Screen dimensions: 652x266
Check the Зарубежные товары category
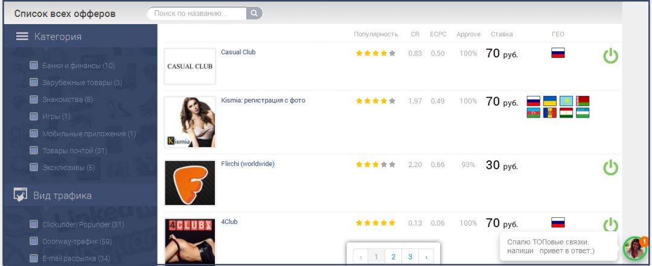tap(34, 82)
